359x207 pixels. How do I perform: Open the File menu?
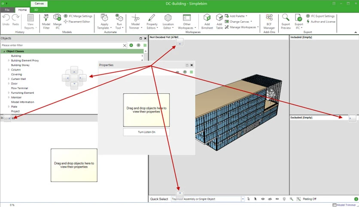[x=7, y=10]
